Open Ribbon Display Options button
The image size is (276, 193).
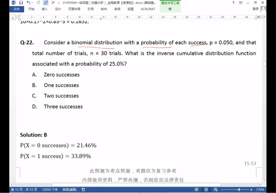pyautogui.click(x=241, y=3)
